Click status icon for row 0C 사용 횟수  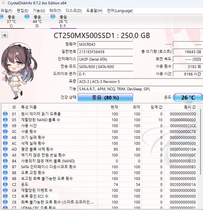tap(5, 131)
